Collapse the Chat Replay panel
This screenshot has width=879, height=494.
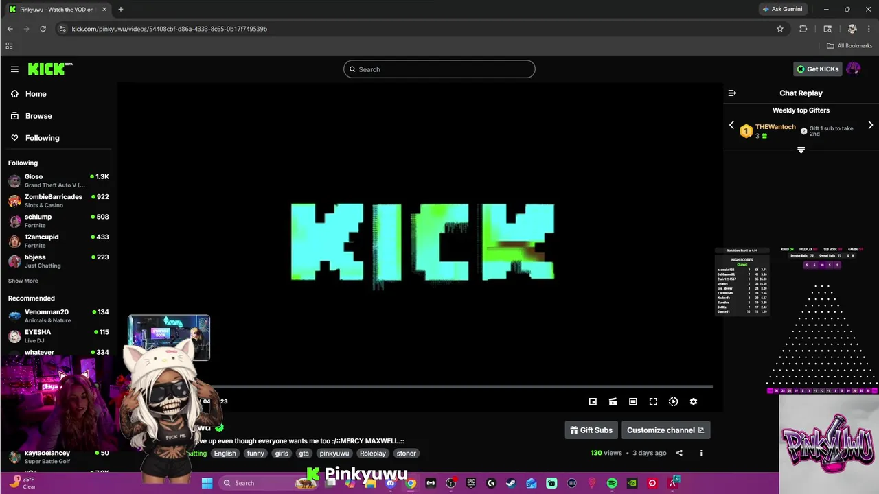coord(732,93)
